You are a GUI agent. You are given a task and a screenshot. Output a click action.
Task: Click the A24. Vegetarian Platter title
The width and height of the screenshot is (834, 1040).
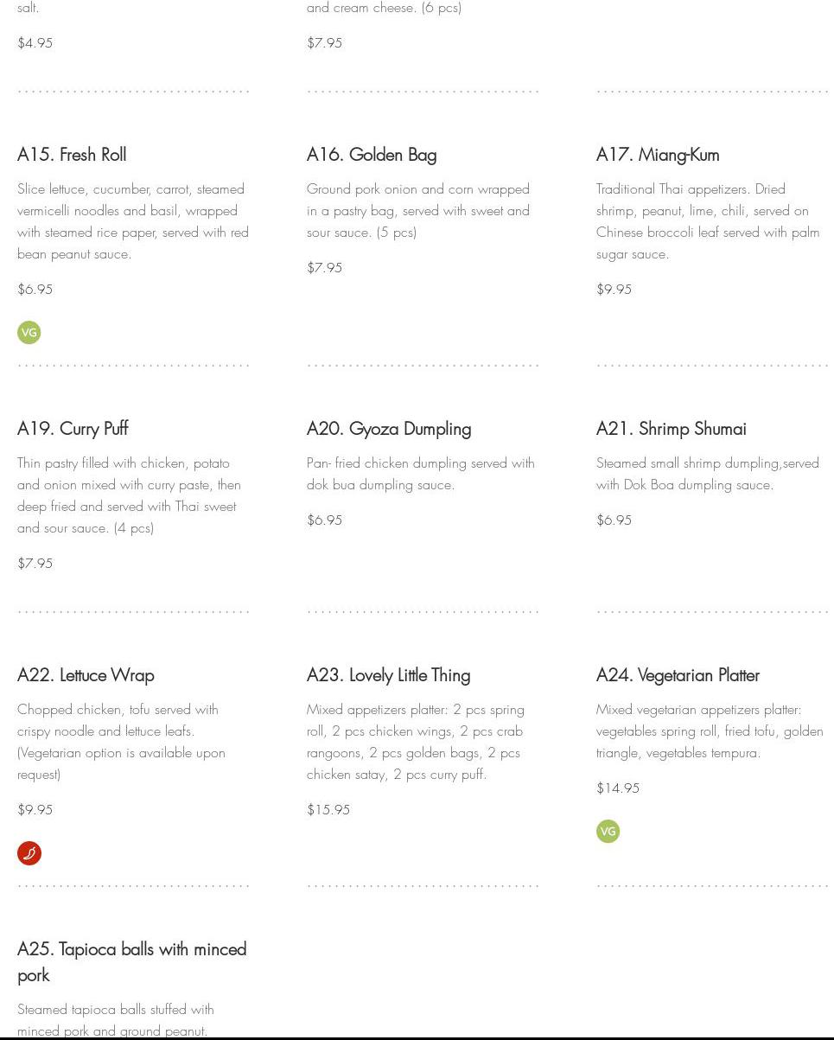tap(678, 675)
